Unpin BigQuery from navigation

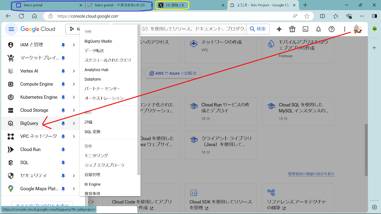pos(63,123)
